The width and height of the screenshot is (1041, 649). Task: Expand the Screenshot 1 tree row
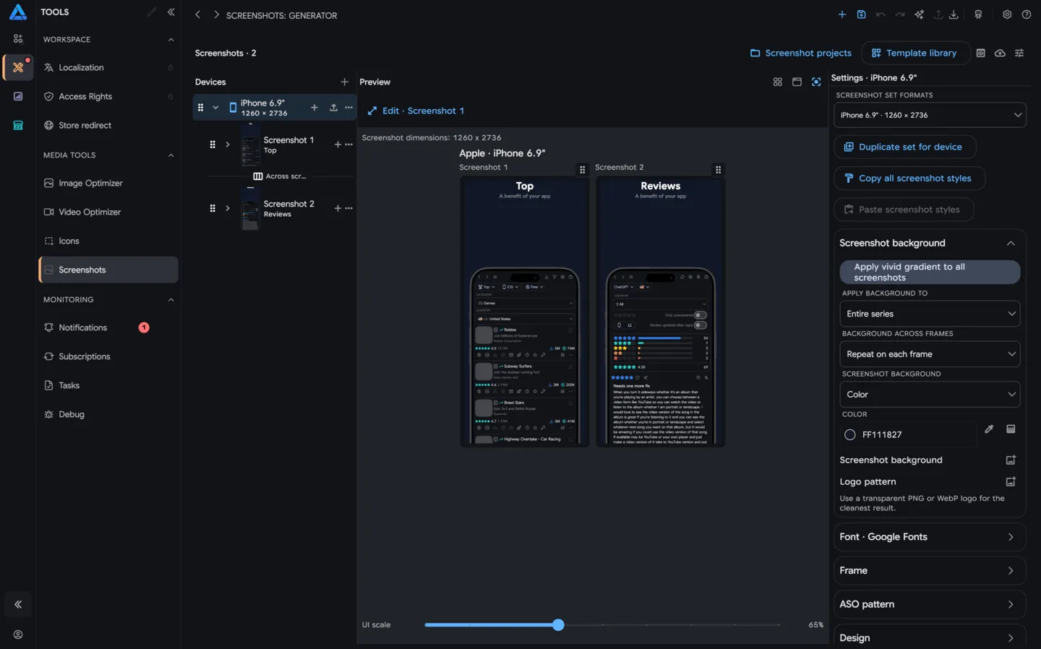tap(227, 145)
